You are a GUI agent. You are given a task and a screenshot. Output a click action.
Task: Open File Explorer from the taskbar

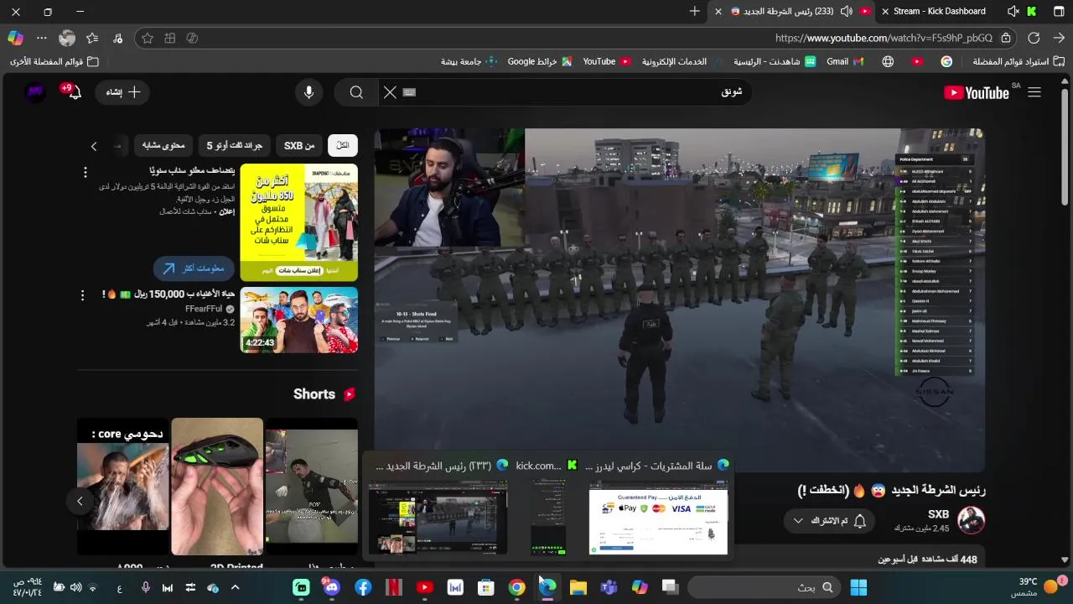pyautogui.click(x=578, y=587)
